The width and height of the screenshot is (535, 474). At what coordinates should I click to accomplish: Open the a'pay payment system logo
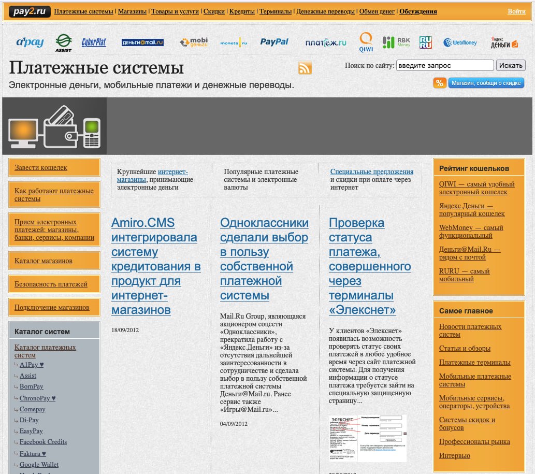(x=30, y=42)
